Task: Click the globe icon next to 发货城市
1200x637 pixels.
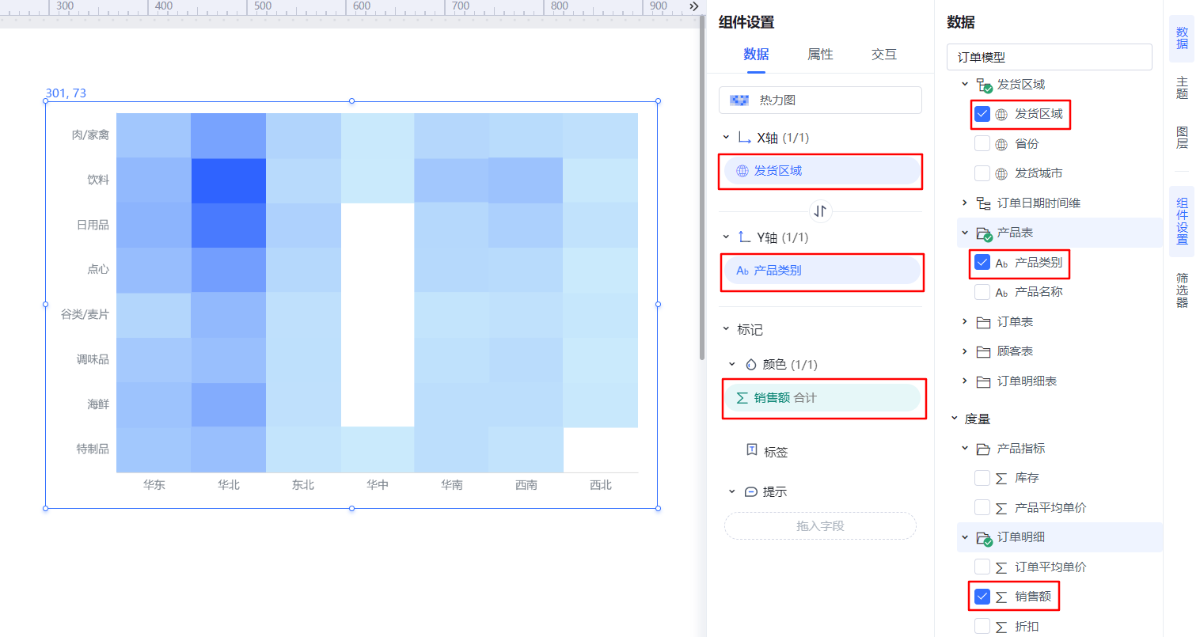Action: tap(1001, 174)
